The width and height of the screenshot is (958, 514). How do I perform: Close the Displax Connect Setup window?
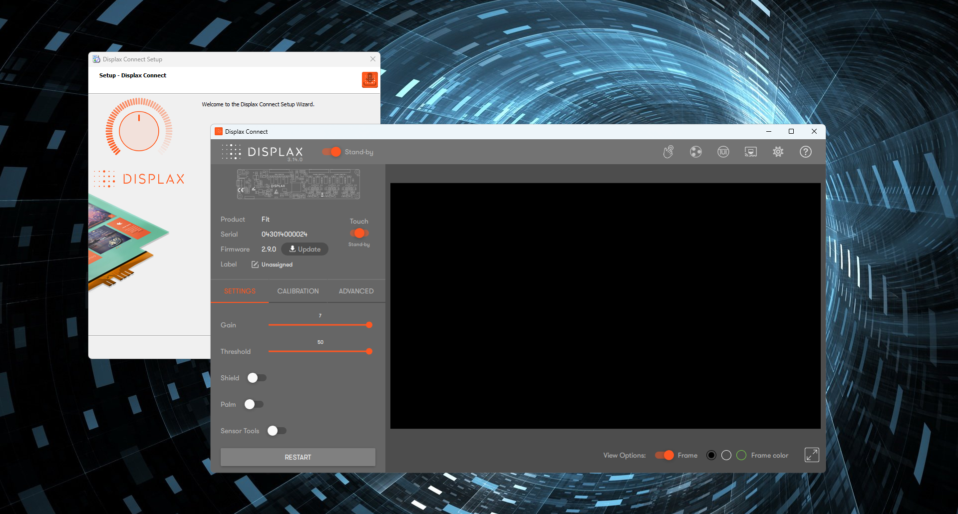372,59
